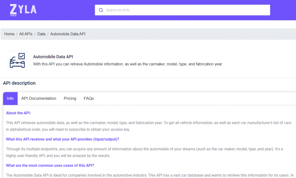
Task: Click the magnifying glass search icon
Action: (101, 10)
